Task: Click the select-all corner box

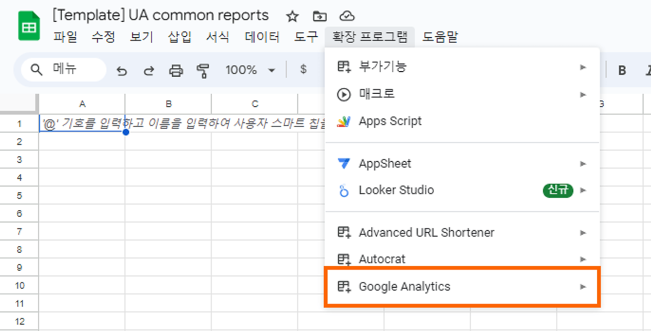Action: click(19, 104)
